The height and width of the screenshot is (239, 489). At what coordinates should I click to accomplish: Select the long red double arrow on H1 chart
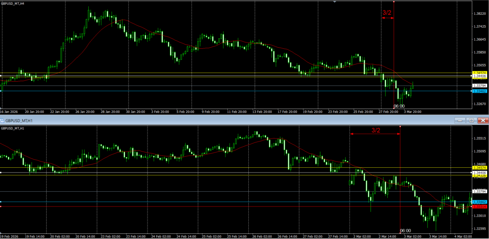pyautogui.click(x=375, y=134)
